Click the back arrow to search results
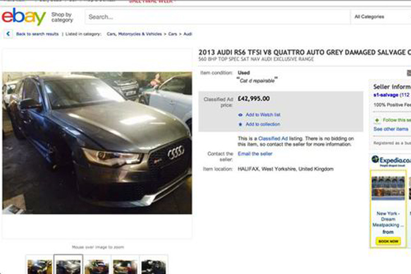 (x=8, y=34)
